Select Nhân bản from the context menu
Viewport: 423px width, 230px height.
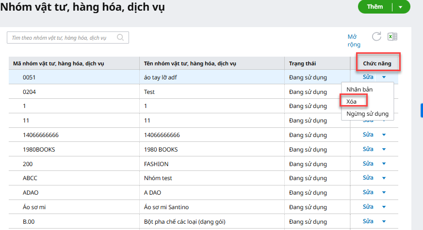point(359,90)
